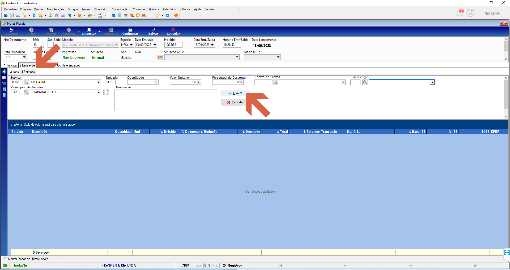Click inside the Observação text area
Viewport: 510px width, 270px height.
click(x=166, y=100)
